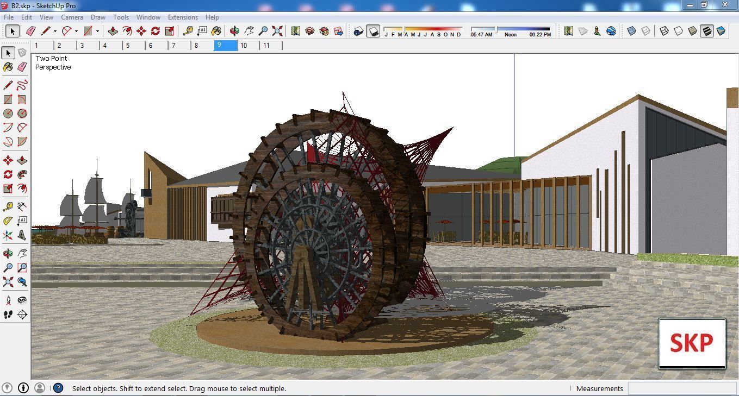Choose the Push/Pull tool in top toolbar
The width and height of the screenshot is (739, 396).
click(x=113, y=31)
